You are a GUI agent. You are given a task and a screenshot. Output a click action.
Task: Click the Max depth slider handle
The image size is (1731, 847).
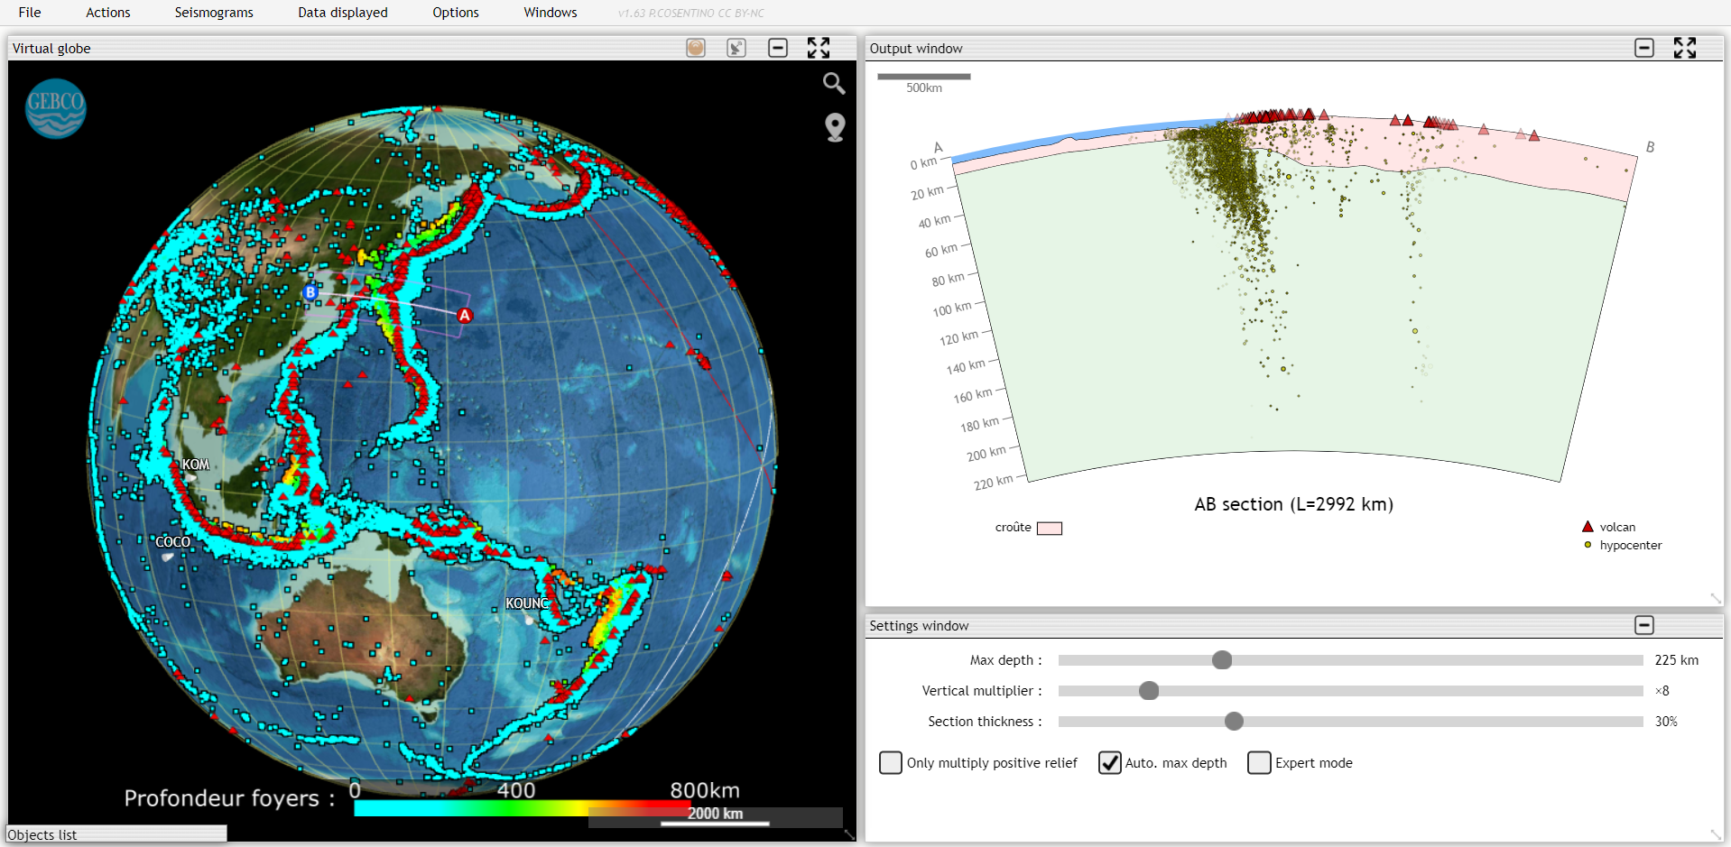[1222, 660]
